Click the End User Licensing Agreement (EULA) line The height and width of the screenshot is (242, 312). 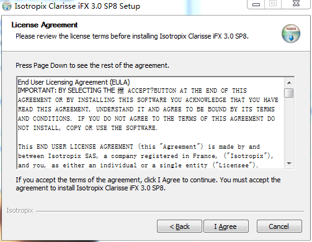click(74, 82)
